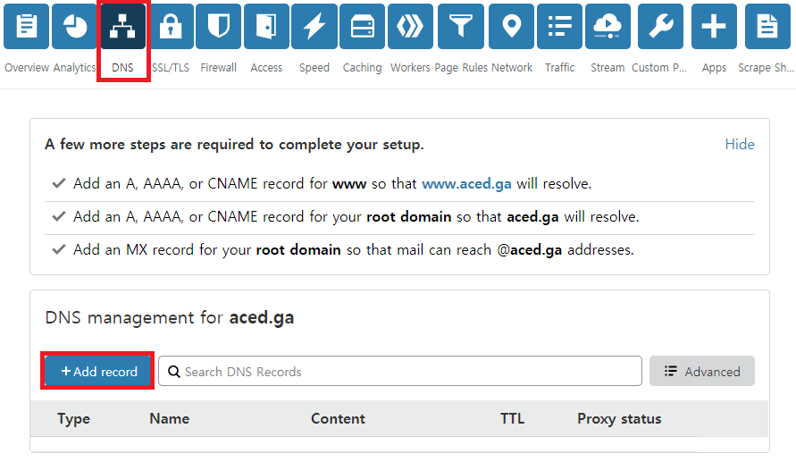Image resolution: width=796 pixels, height=462 pixels.
Task: Focus the Search DNS Records field
Action: 400,371
